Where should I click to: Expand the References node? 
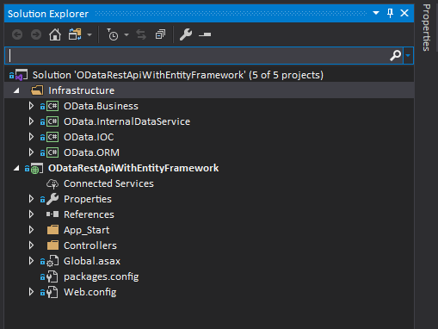point(31,214)
